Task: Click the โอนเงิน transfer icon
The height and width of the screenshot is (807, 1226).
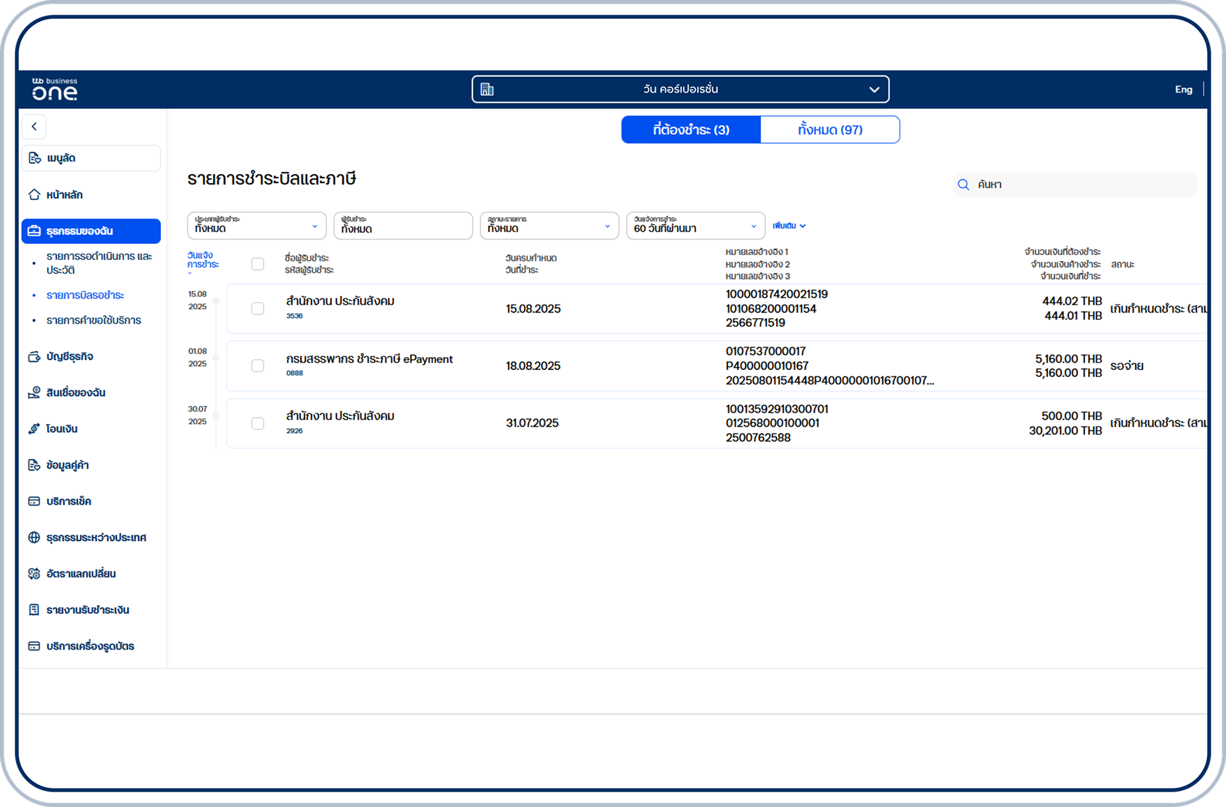Action: (34, 428)
